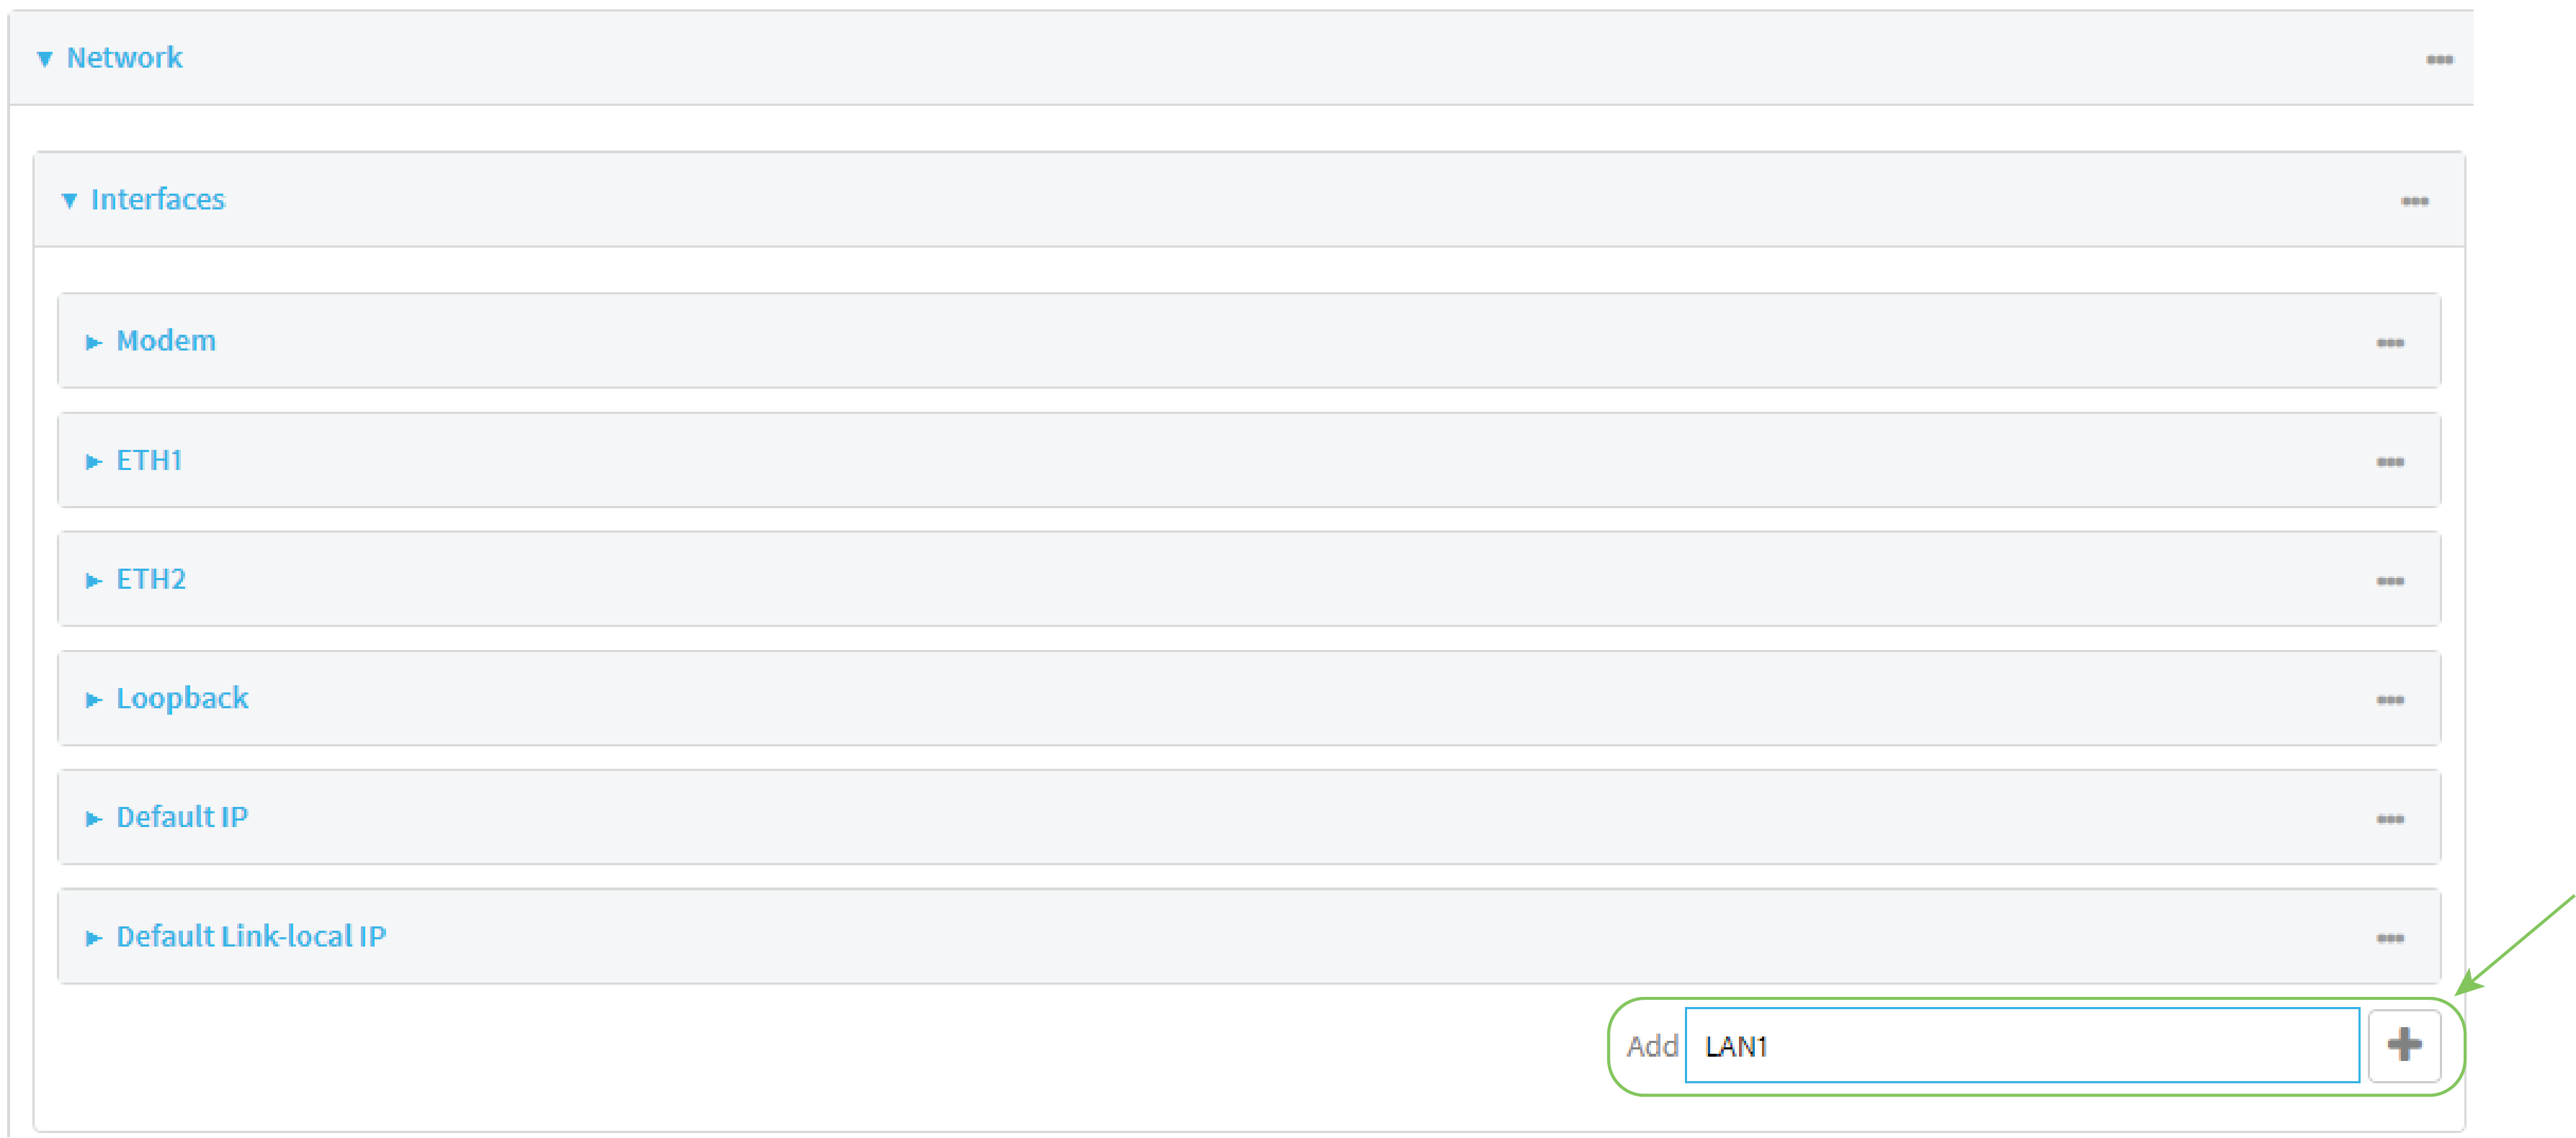The height and width of the screenshot is (1138, 2576).
Task: Expand the Default Link-local IP interface
Action: coord(94,936)
